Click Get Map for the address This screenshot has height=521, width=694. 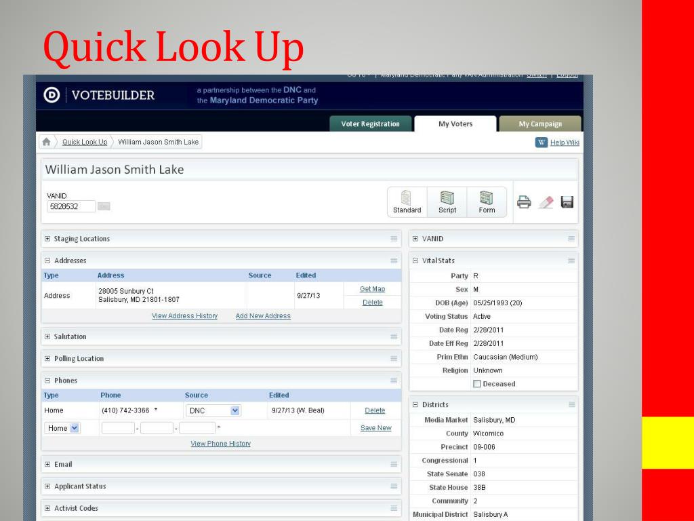click(372, 289)
